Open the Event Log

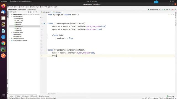click(170, 96)
